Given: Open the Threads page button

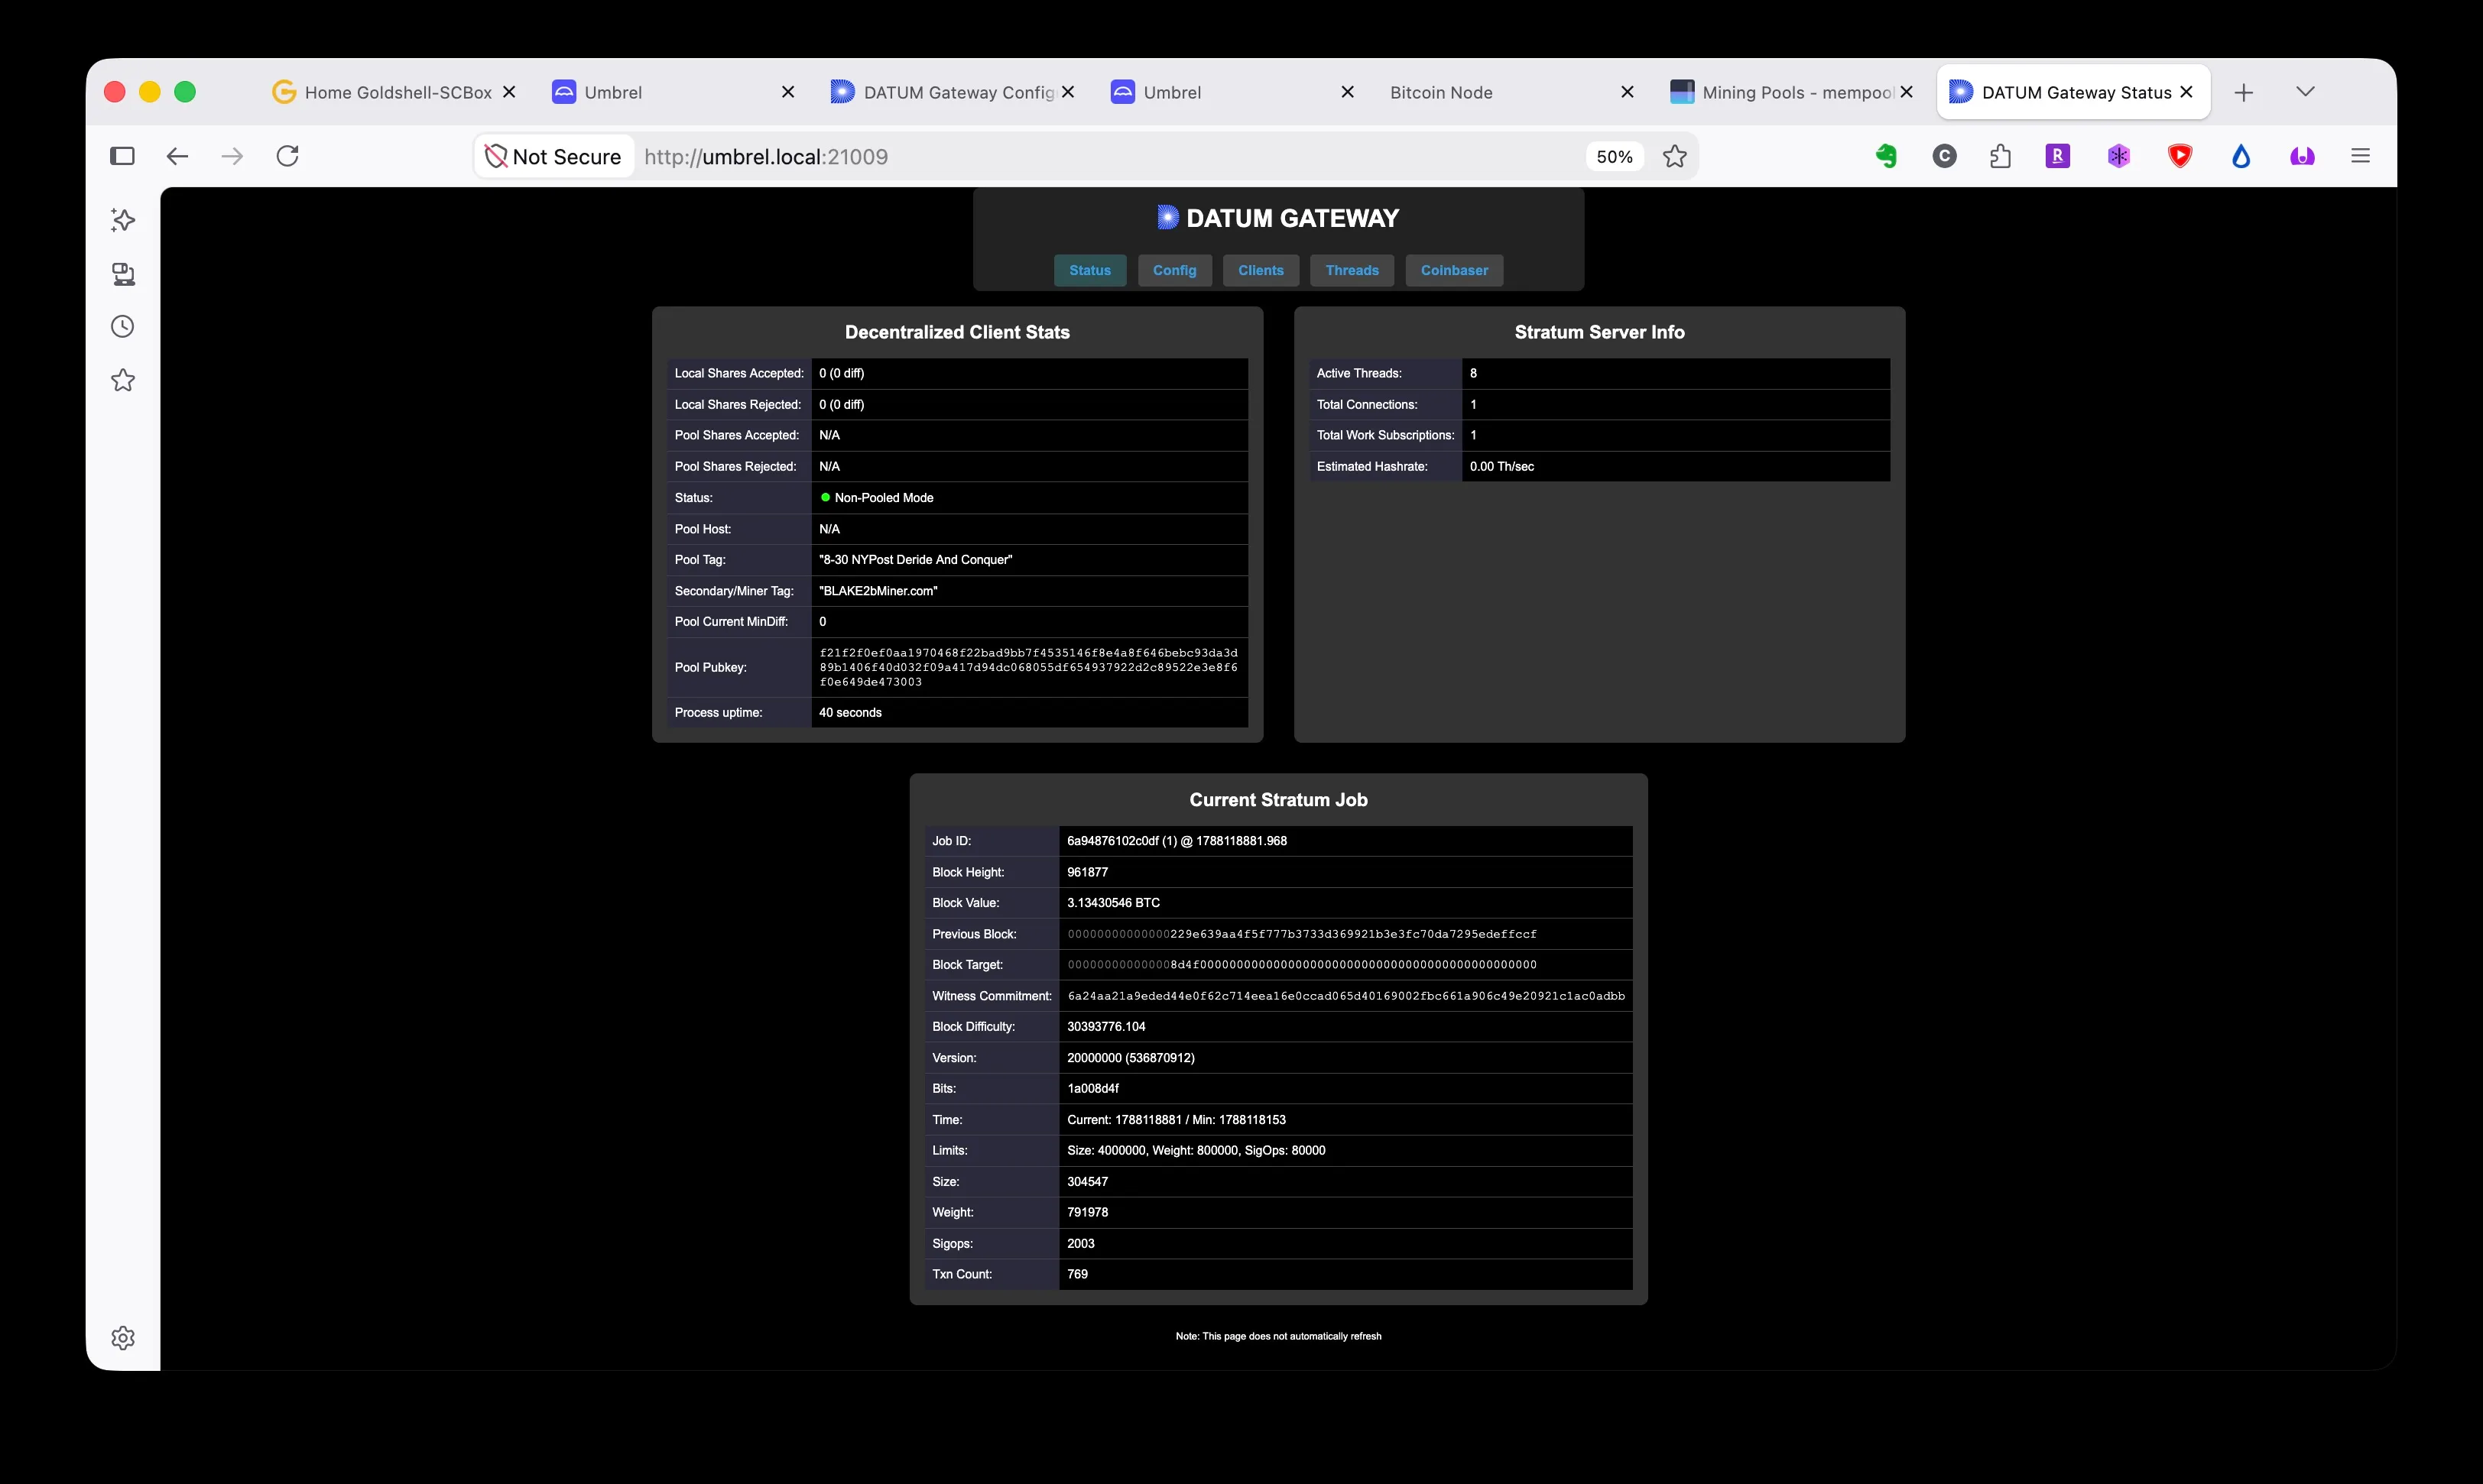Looking at the screenshot, I should (1352, 270).
